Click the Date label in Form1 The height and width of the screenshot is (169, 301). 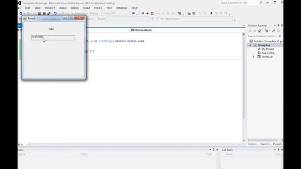click(x=51, y=29)
